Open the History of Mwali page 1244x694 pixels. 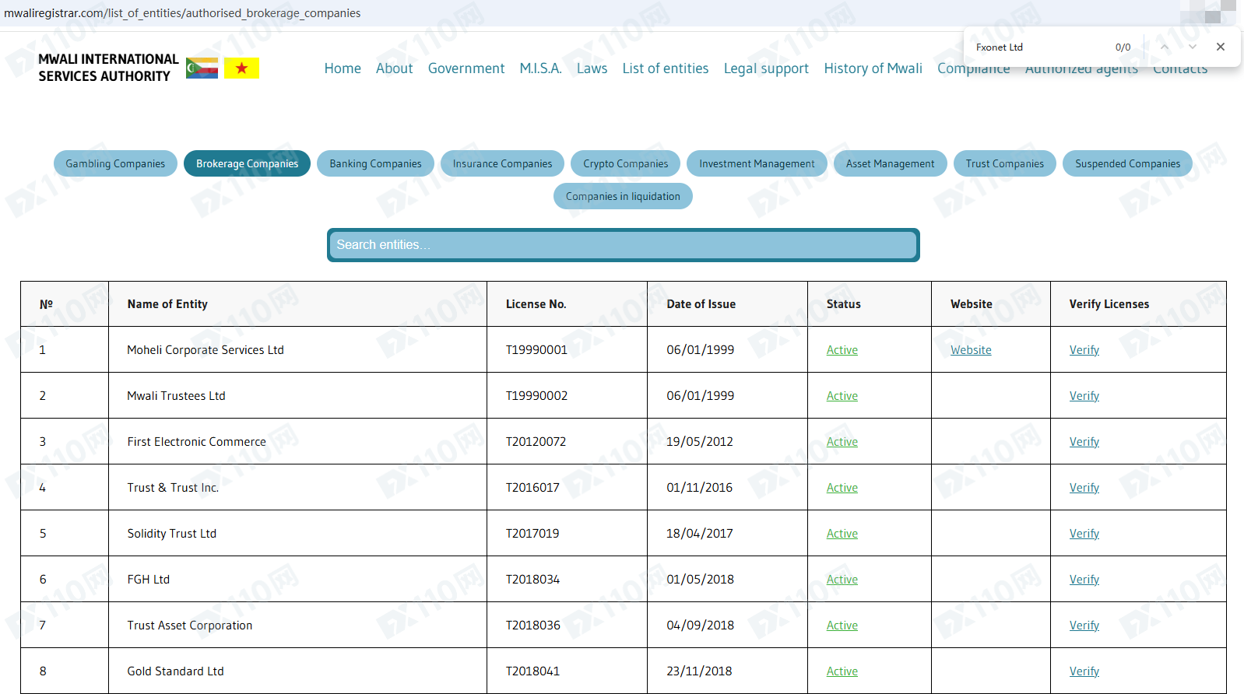click(x=873, y=68)
